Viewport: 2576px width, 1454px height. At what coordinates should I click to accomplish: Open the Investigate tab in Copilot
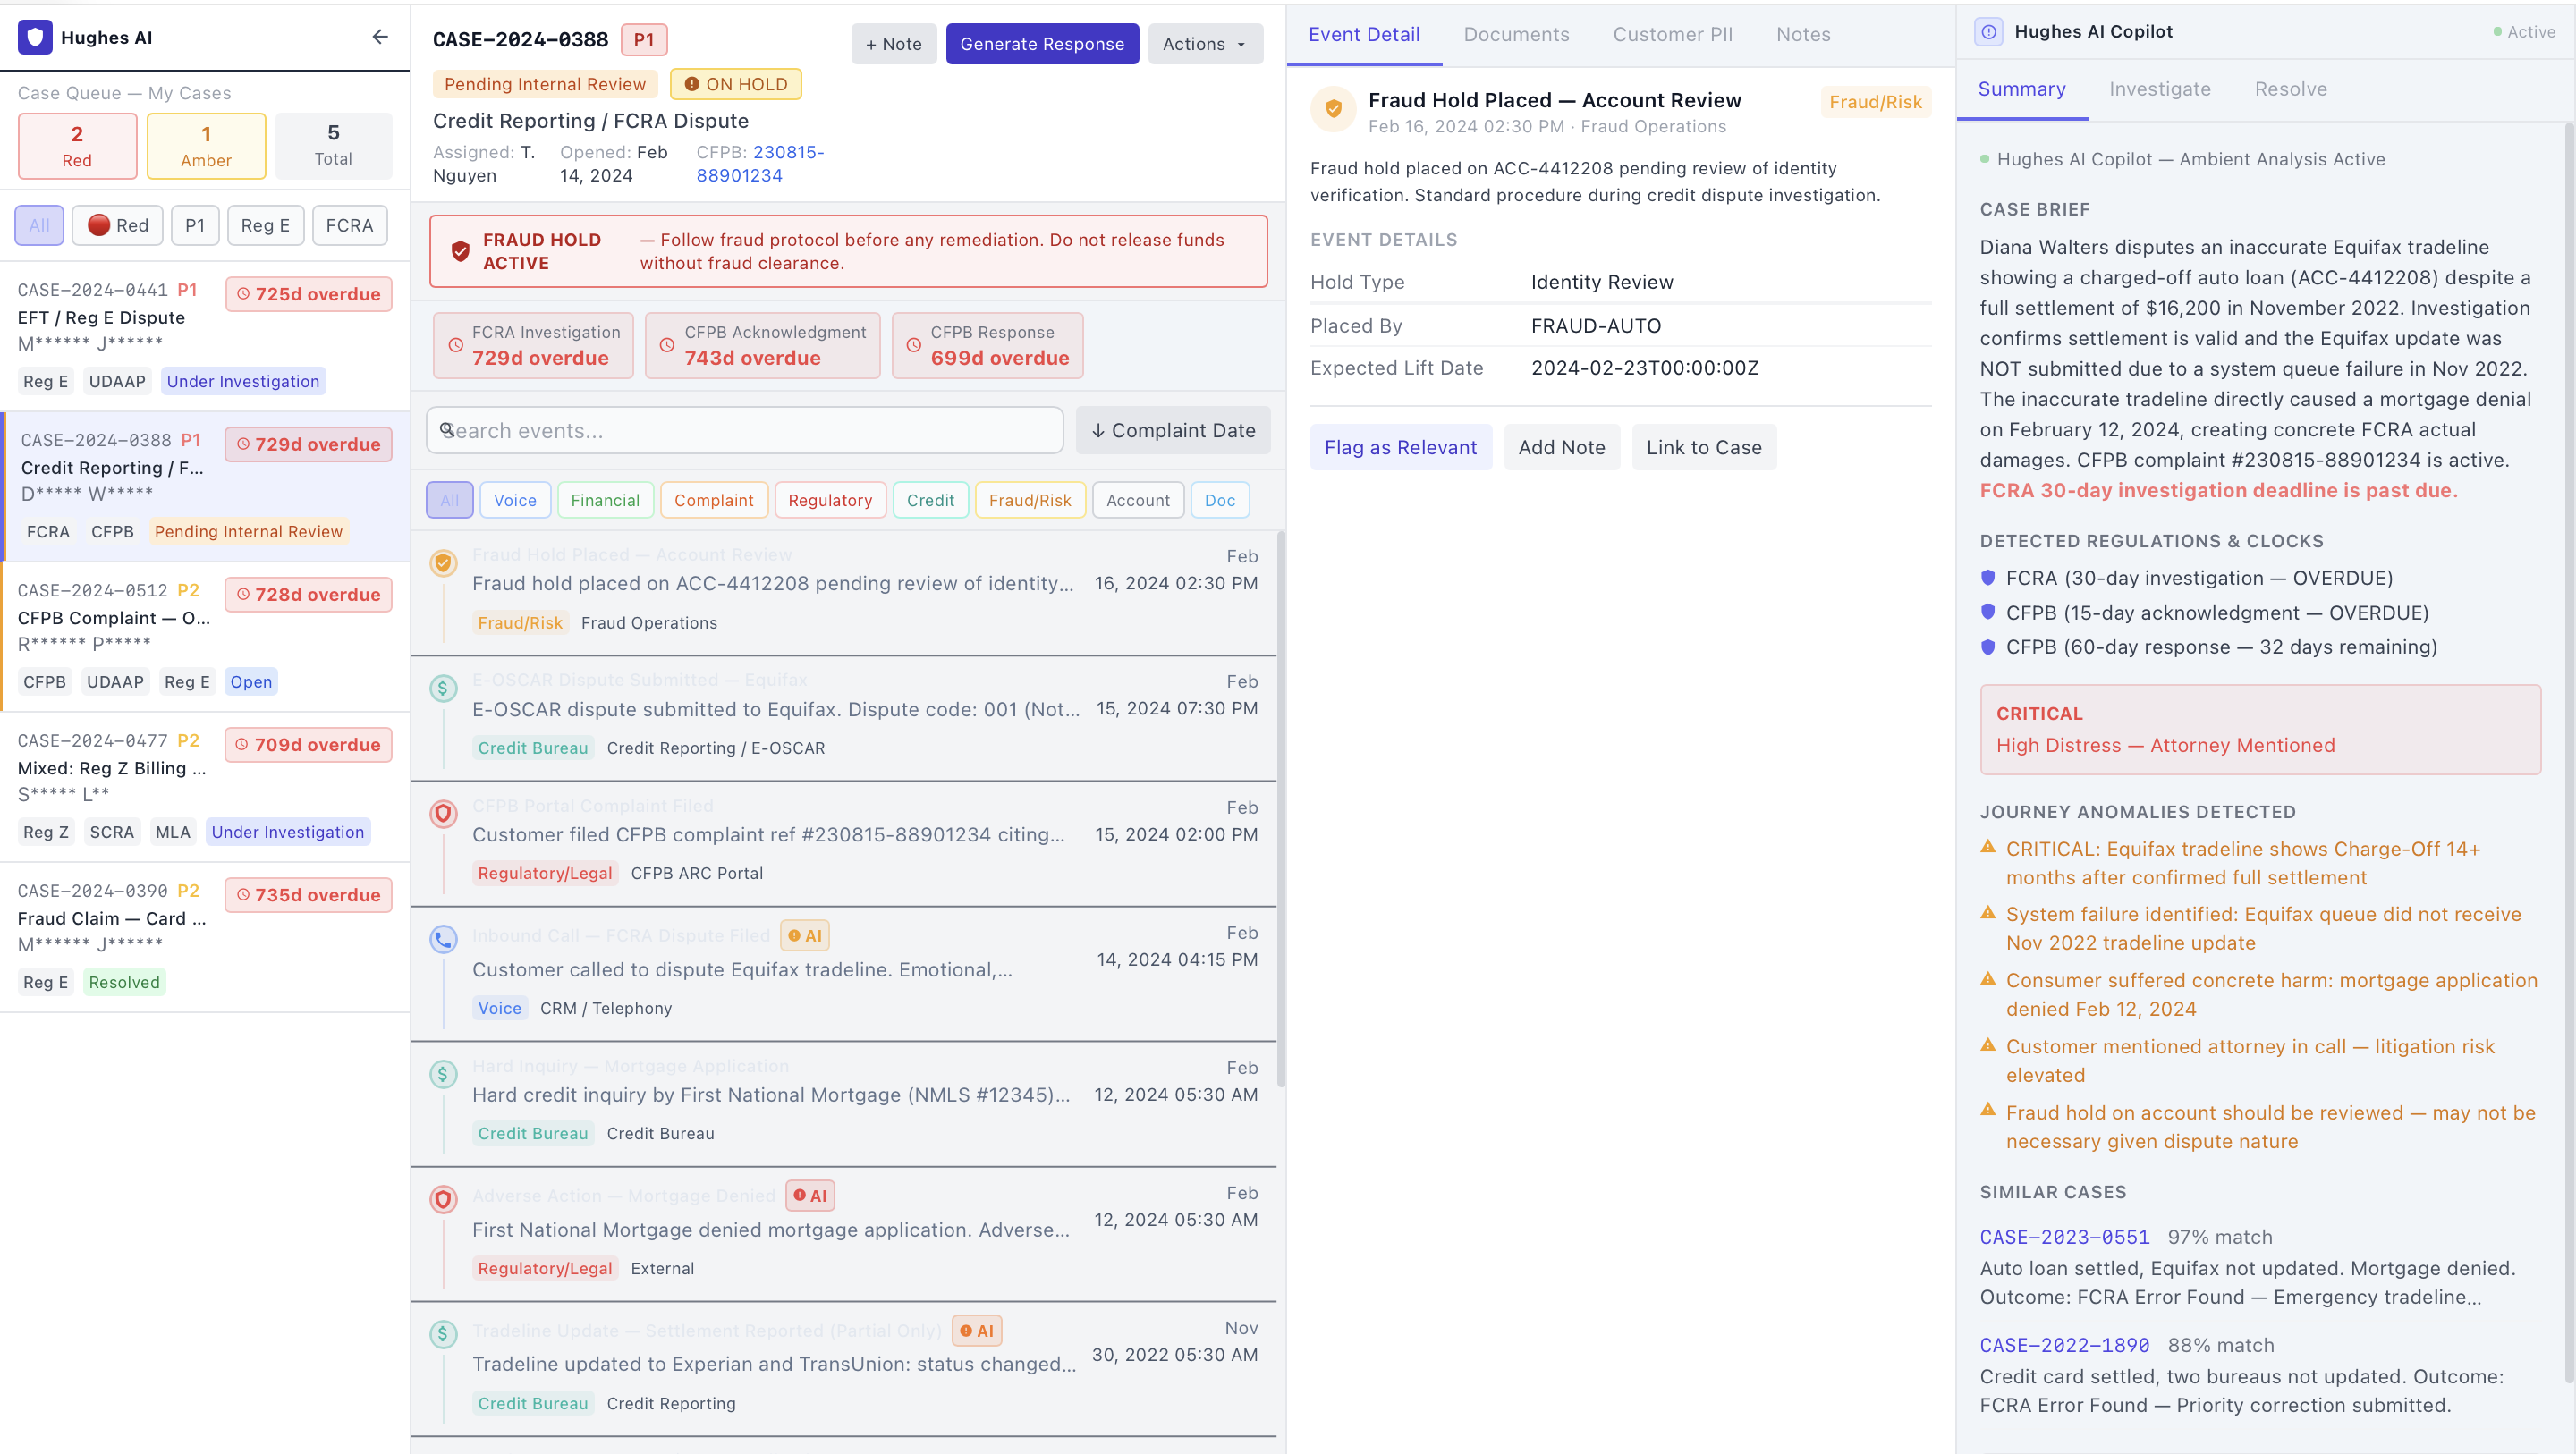tap(2160, 89)
